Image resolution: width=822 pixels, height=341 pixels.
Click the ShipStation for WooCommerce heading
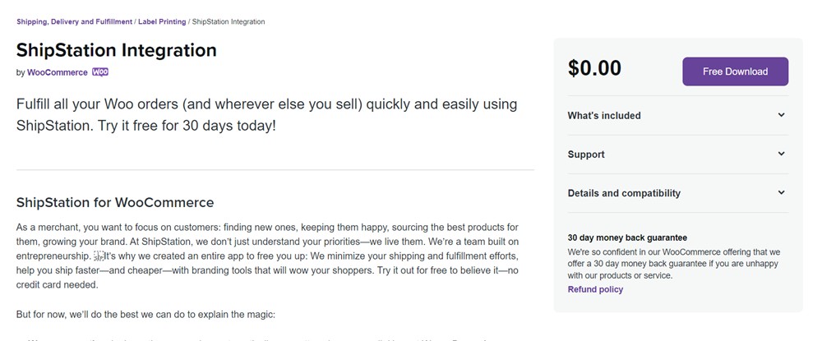point(115,202)
